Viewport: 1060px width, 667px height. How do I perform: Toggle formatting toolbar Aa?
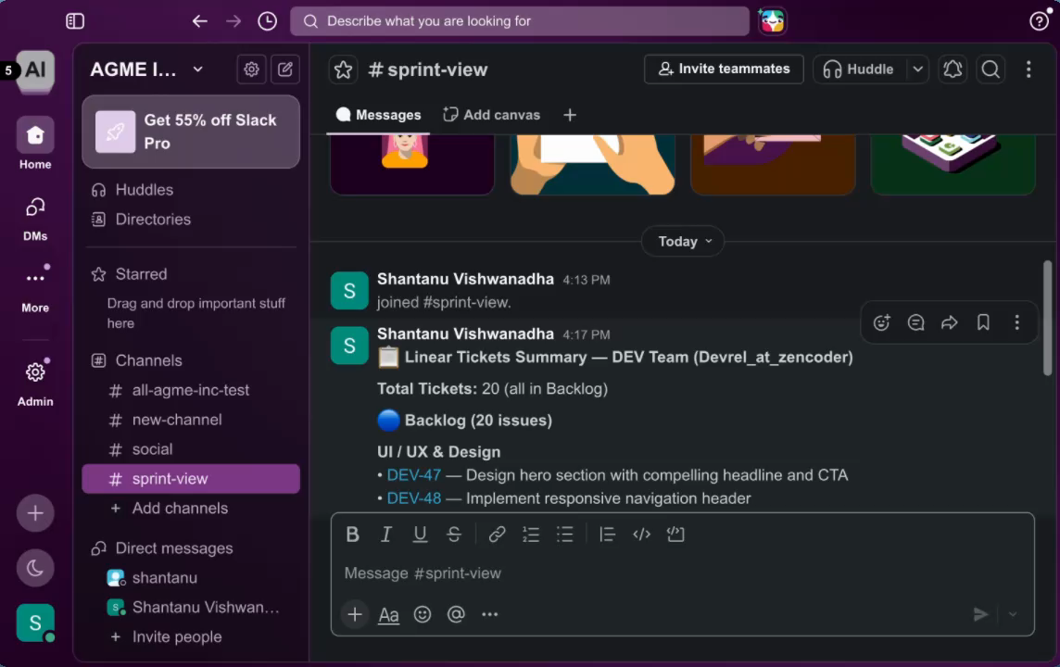(x=389, y=614)
